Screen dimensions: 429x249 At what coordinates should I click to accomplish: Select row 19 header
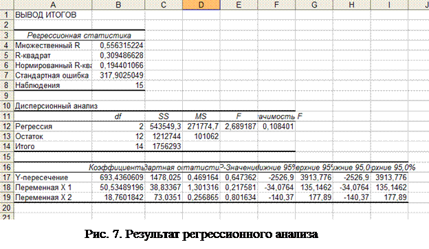coord(7,197)
